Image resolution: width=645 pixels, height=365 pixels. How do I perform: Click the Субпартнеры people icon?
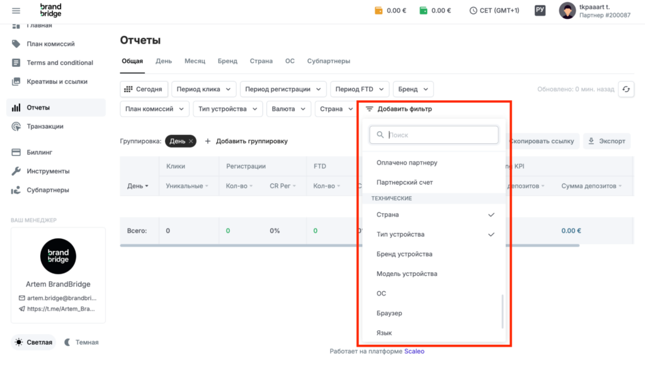click(x=16, y=190)
